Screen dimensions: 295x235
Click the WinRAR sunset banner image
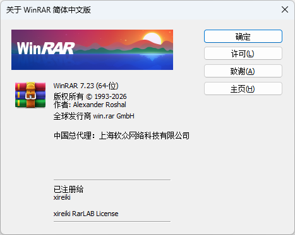pos(92,50)
